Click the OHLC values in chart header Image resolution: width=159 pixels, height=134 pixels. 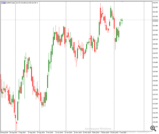pyautogui.click(x=26, y=3)
